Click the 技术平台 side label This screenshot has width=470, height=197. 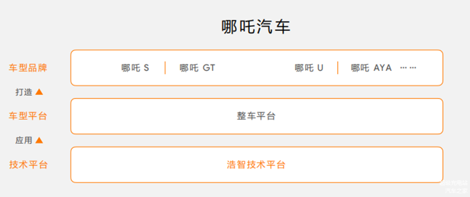(28, 164)
